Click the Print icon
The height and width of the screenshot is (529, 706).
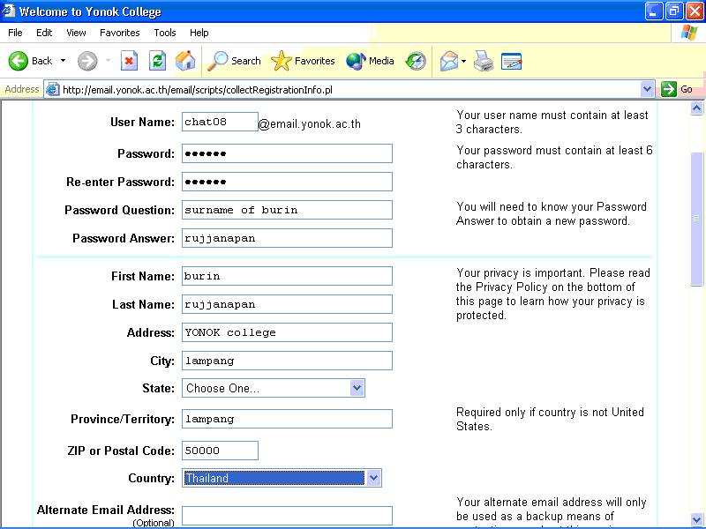(x=483, y=61)
